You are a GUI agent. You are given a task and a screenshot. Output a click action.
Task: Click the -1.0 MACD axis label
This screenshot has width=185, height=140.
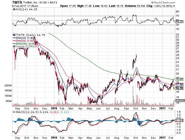(x=178, y=127)
